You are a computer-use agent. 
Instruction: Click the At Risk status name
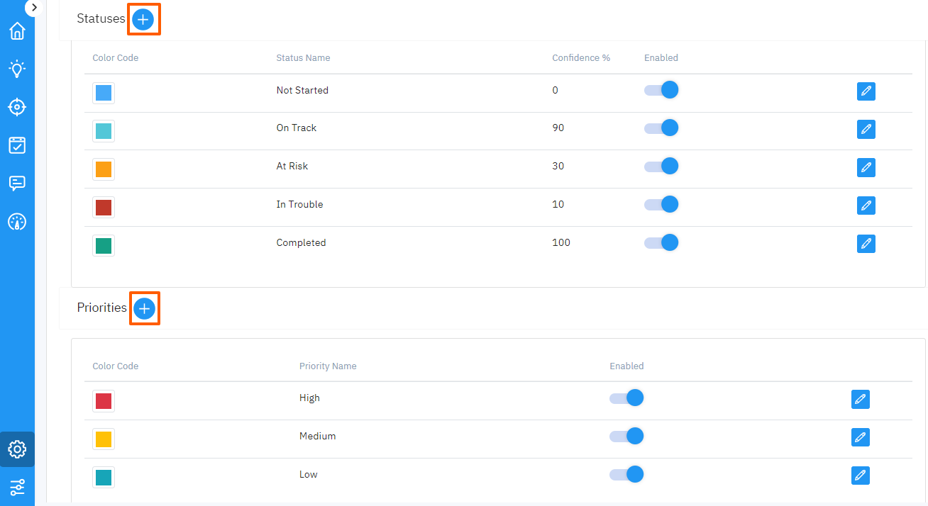click(x=292, y=167)
